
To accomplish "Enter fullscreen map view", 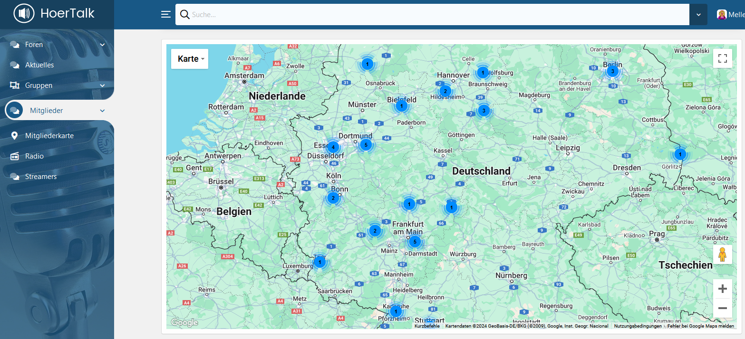I will coord(722,58).
